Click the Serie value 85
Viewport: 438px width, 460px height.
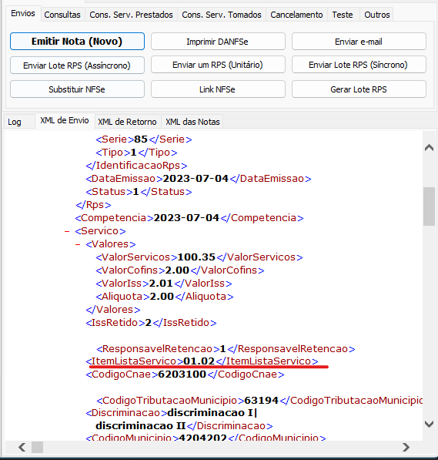tap(141, 139)
